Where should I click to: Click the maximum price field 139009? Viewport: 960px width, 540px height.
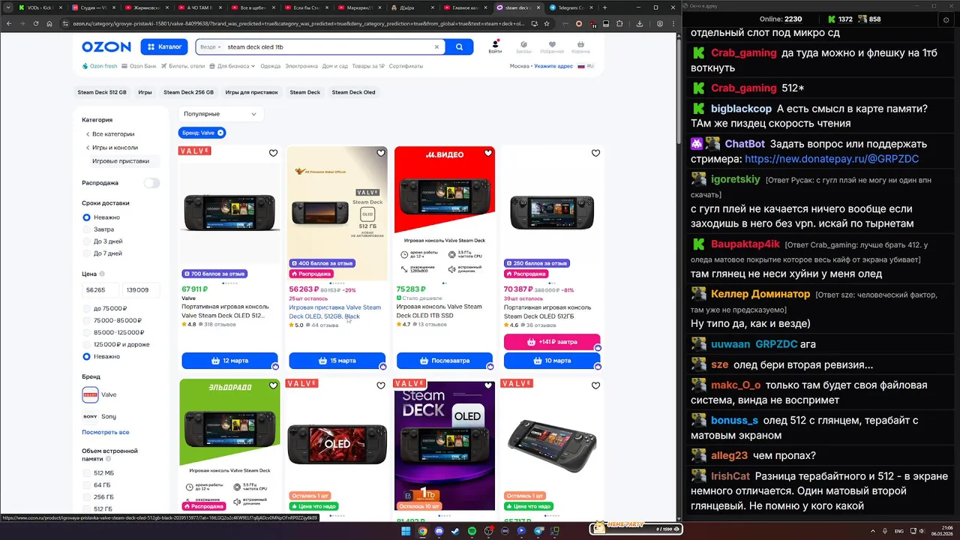coord(140,290)
